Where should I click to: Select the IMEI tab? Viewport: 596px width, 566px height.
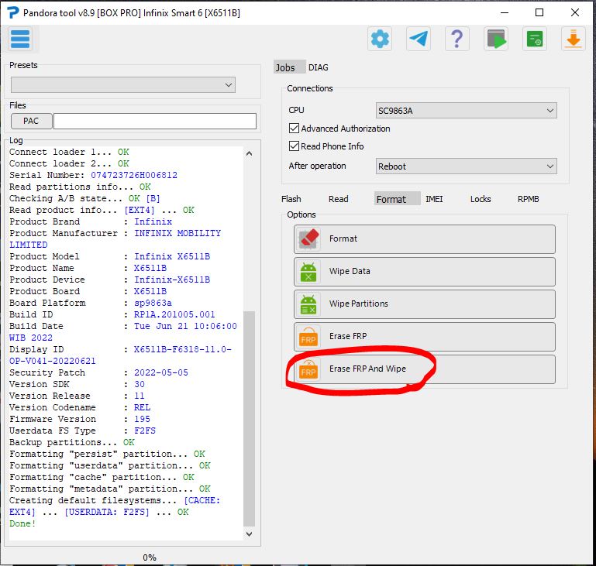tap(434, 199)
